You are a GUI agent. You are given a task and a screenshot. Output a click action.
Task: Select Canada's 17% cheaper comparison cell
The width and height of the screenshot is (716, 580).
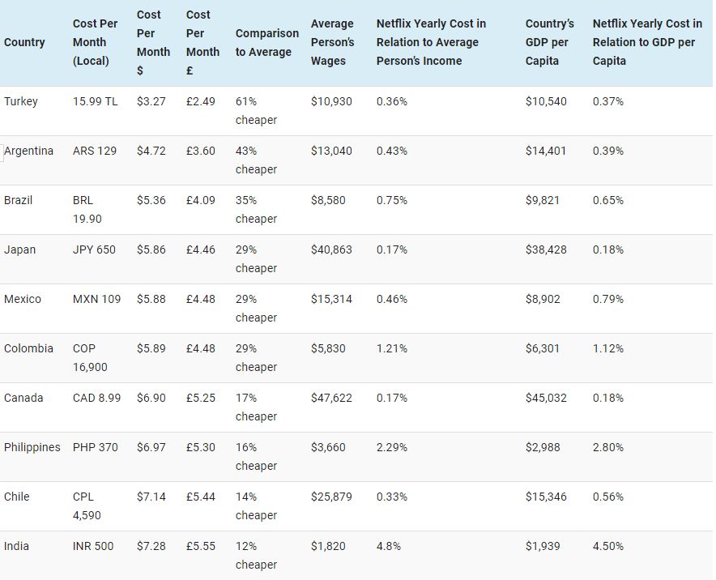point(256,407)
